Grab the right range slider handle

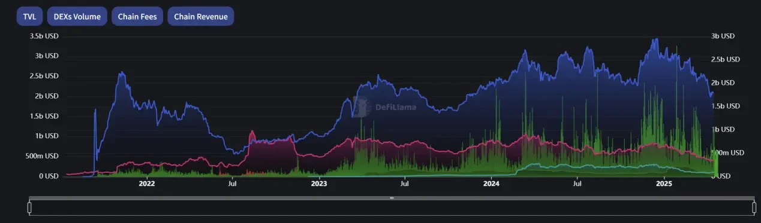[x=754, y=207]
